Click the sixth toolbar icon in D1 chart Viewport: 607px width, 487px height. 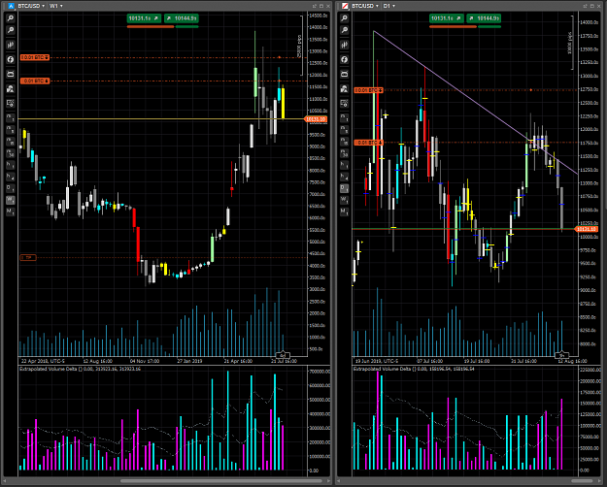(x=344, y=88)
